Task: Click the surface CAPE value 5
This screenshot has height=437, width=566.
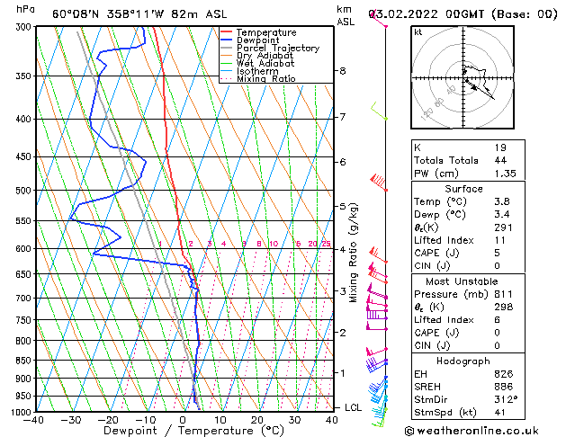Action: coord(498,253)
